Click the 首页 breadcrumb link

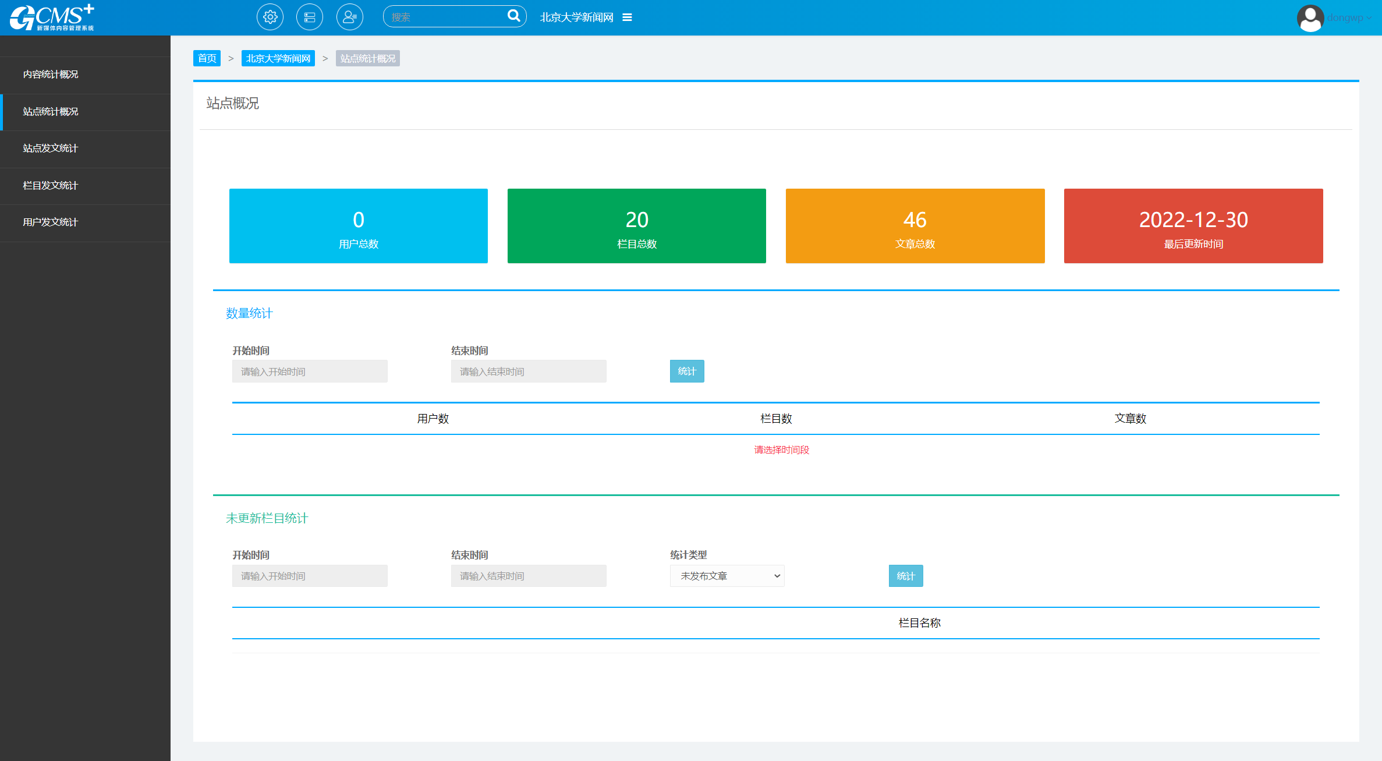click(207, 58)
